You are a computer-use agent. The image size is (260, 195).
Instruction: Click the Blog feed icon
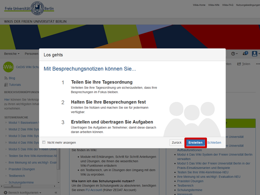click(6, 78)
